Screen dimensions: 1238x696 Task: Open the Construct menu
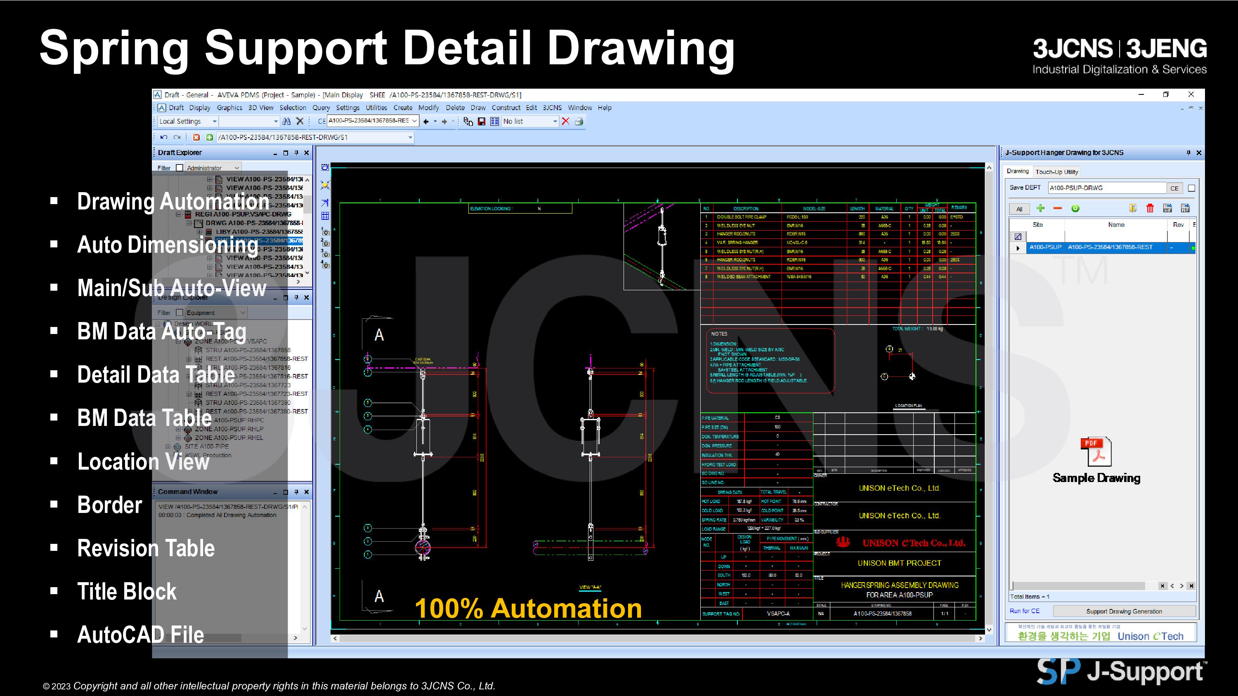(x=506, y=108)
